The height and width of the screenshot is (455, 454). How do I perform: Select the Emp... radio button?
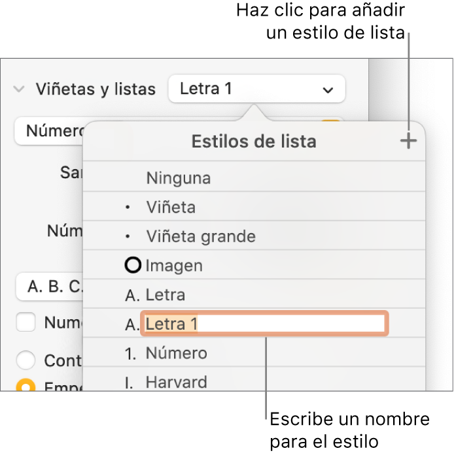coord(26,385)
